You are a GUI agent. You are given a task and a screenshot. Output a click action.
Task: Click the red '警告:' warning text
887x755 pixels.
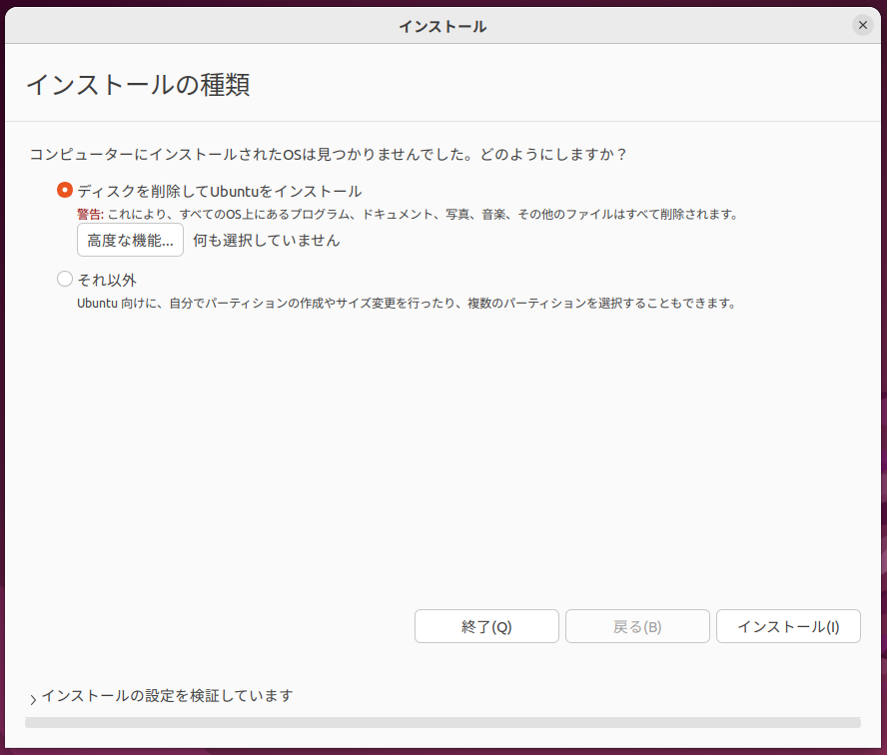click(90, 215)
